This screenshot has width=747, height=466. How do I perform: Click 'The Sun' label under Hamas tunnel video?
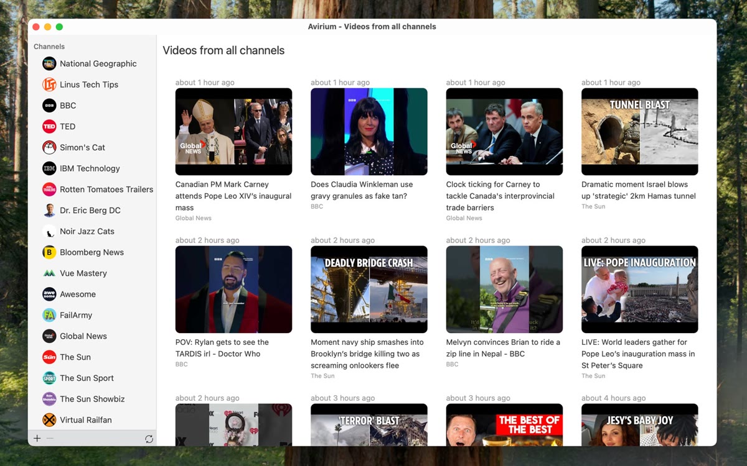click(x=593, y=206)
